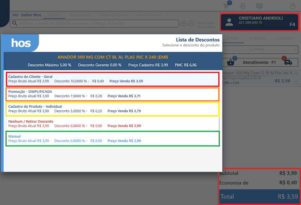Switch to the À Vista tab
This screenshot has width=301, height=205.
(x=233, y=38)
